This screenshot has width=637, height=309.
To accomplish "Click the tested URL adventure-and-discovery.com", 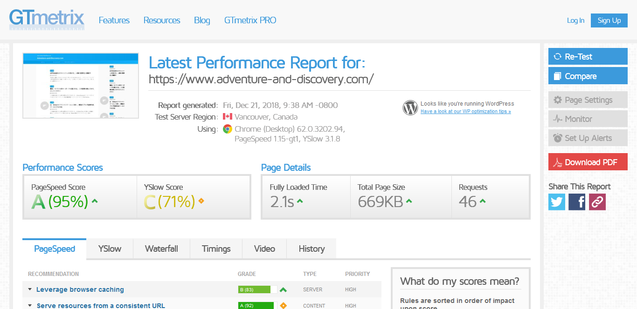I will point(261,79).
